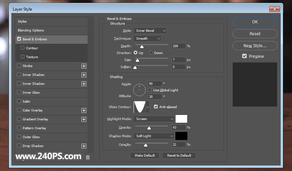Screen dimensions: 292x171
Task: Click the Altitude field showing 30
Action: (x=155, y=97)
